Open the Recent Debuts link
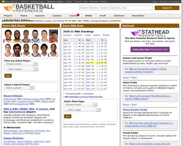This screenshot has height=146, width=183. click(x=13, y=96)
